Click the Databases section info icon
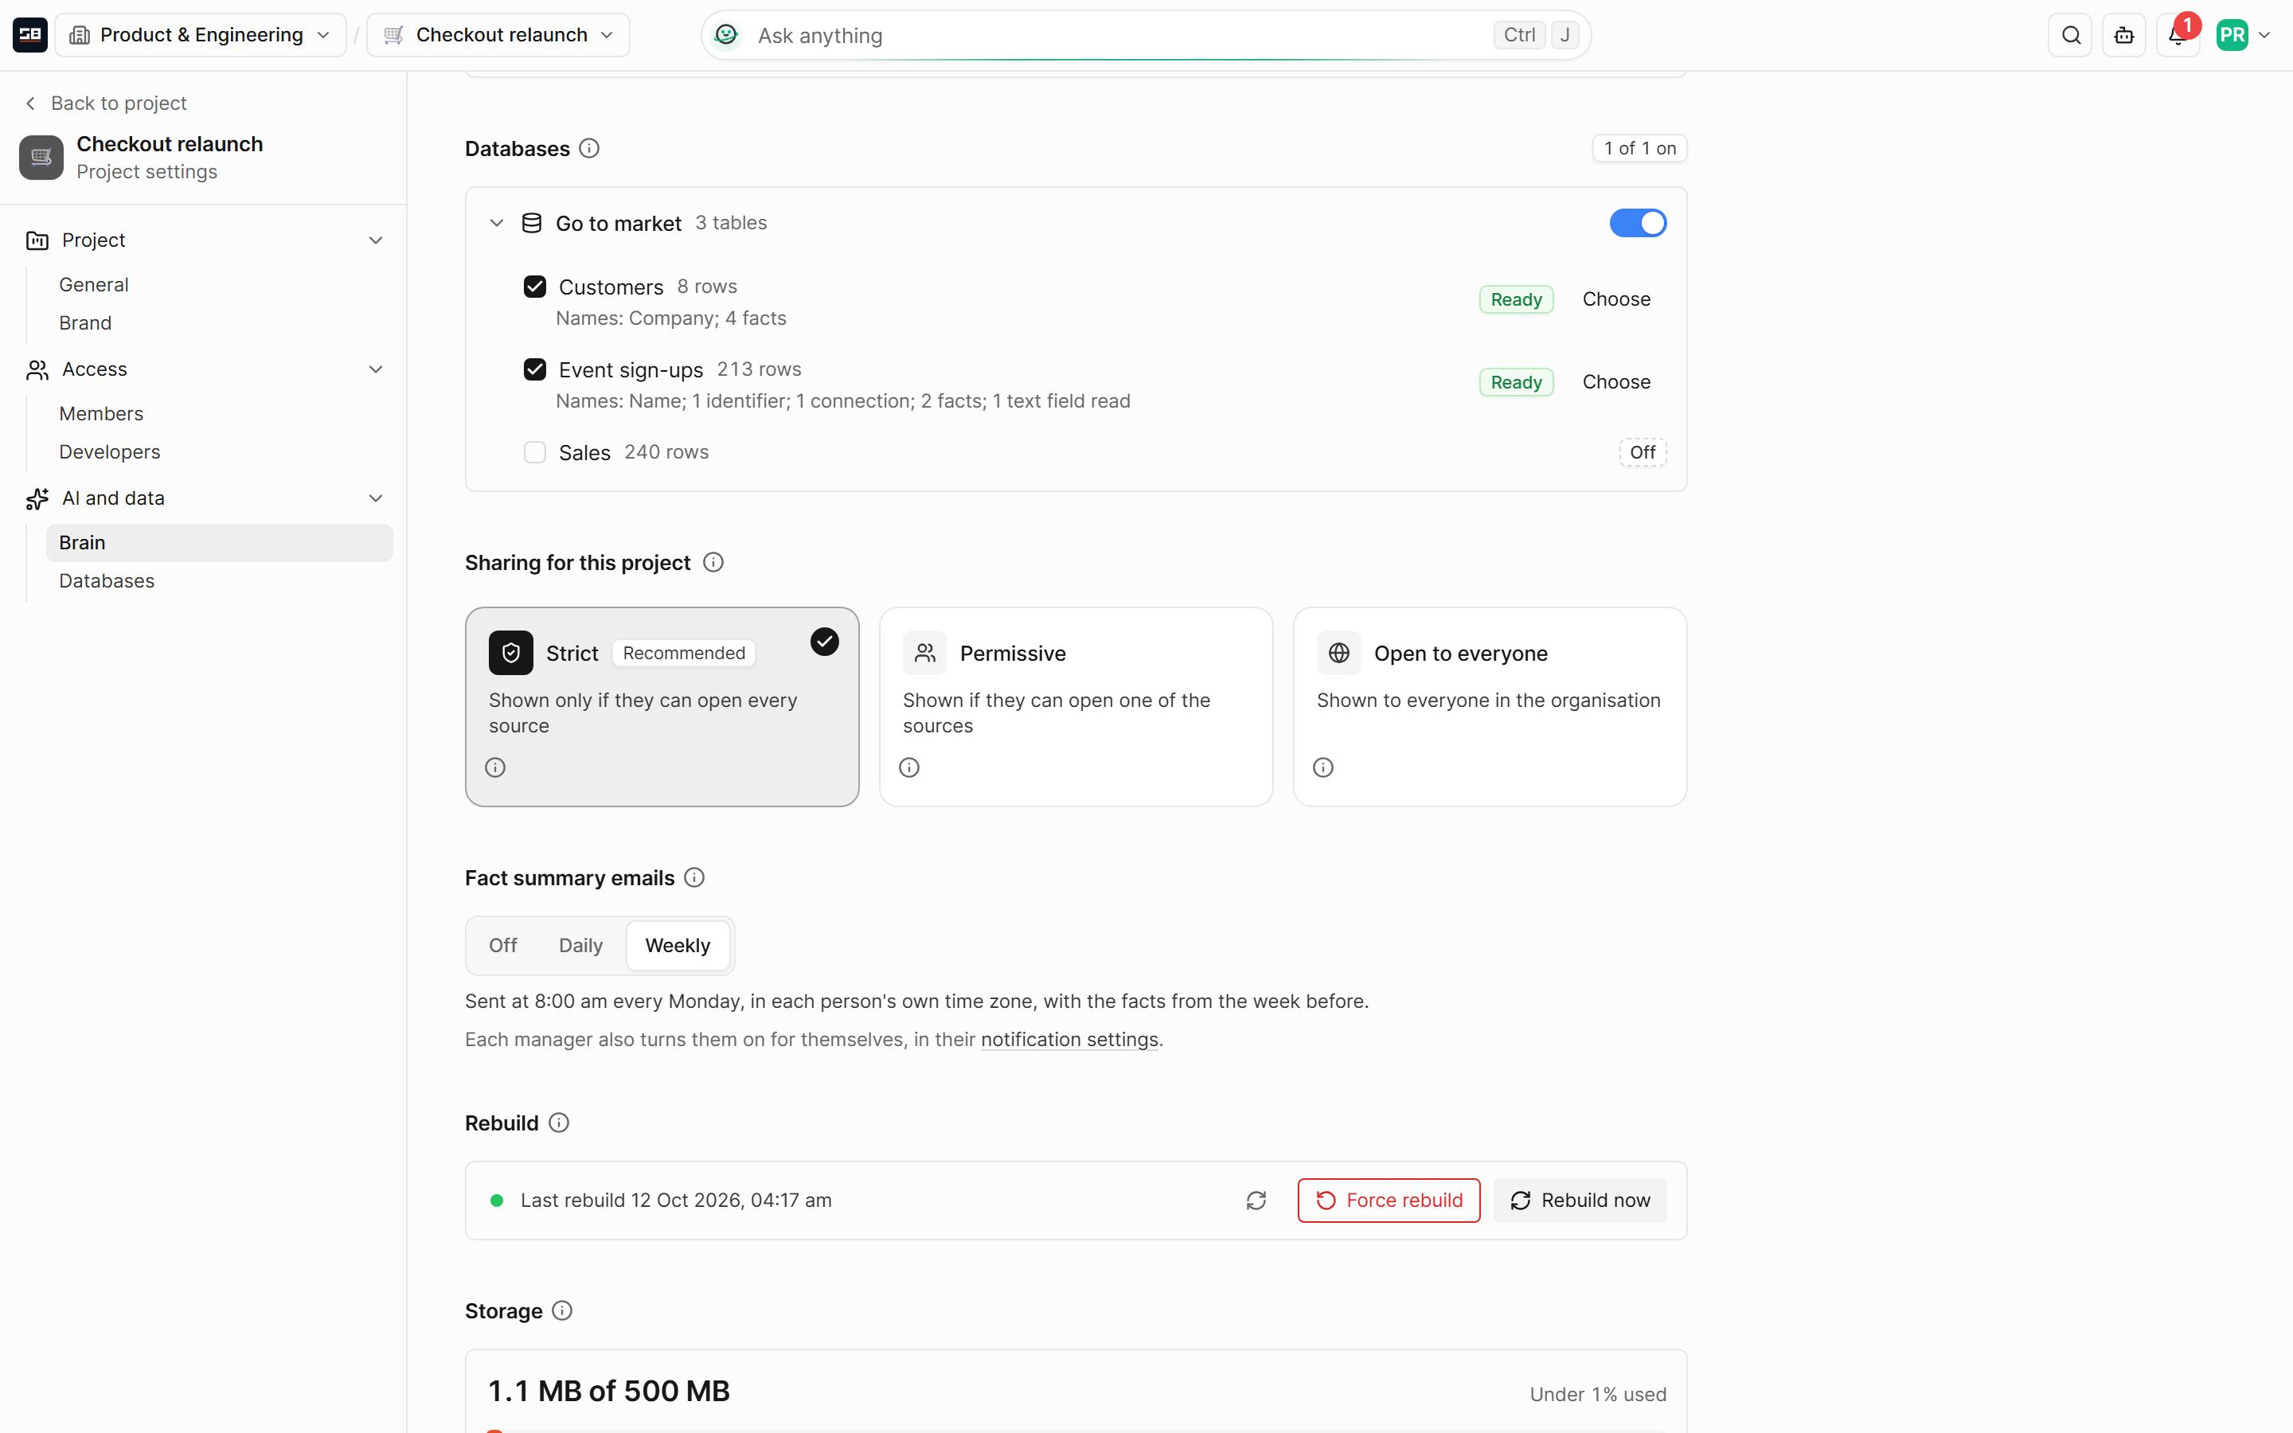This screenshot has width=2293, height=1433. coord(589,149)
